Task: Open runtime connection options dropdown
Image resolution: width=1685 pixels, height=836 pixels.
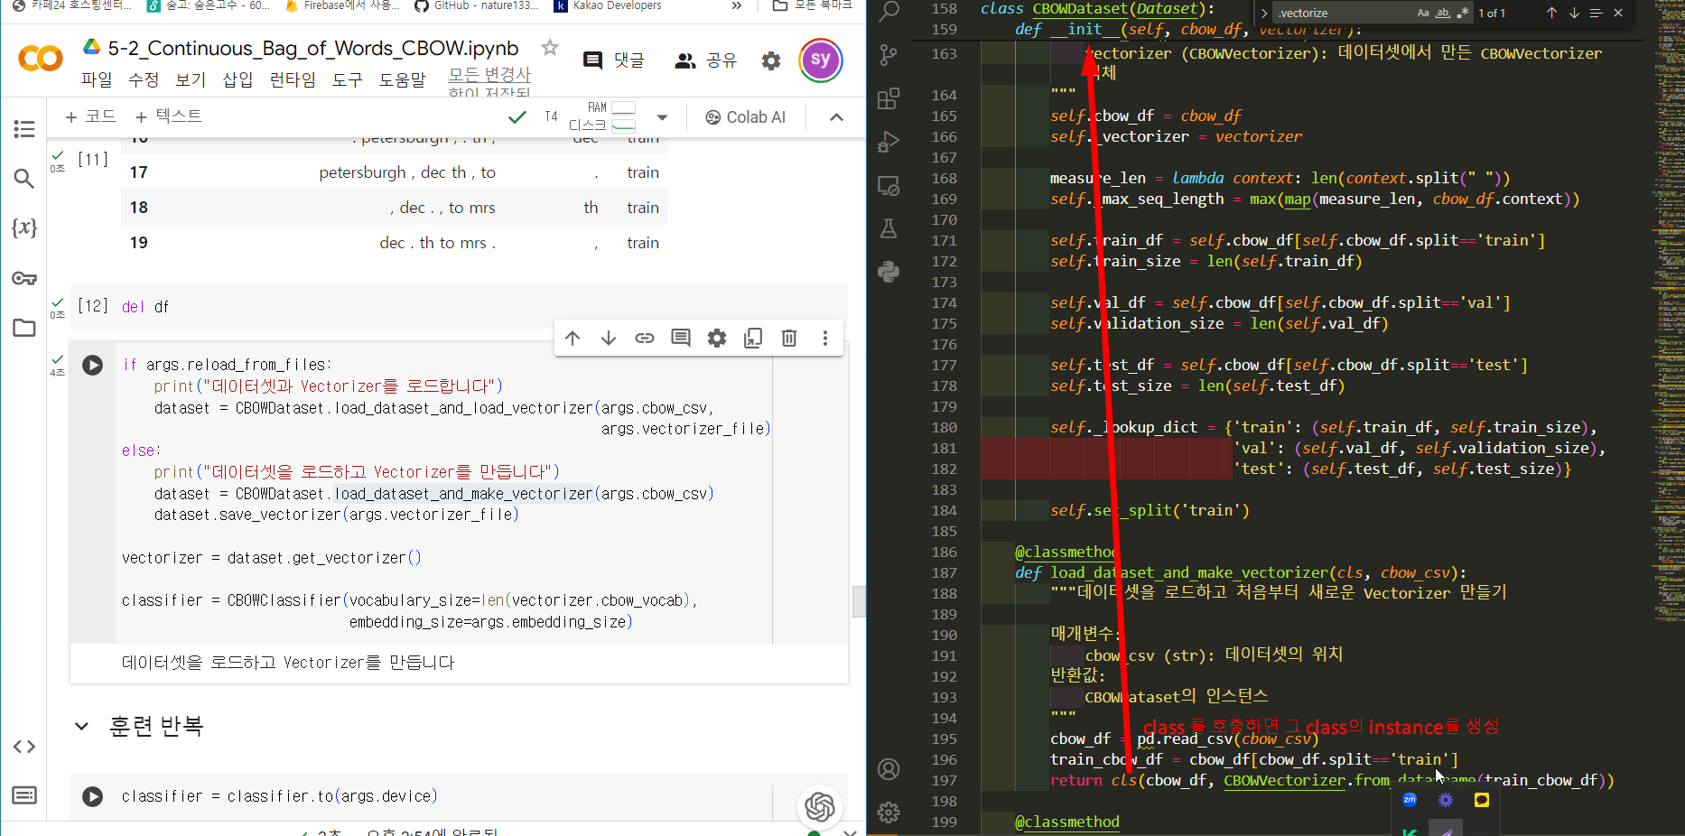Action: 662,117
